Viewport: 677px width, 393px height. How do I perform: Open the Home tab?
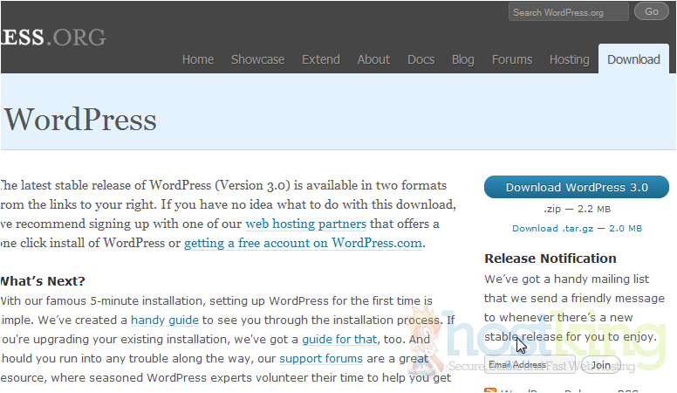tap(198, 59)
